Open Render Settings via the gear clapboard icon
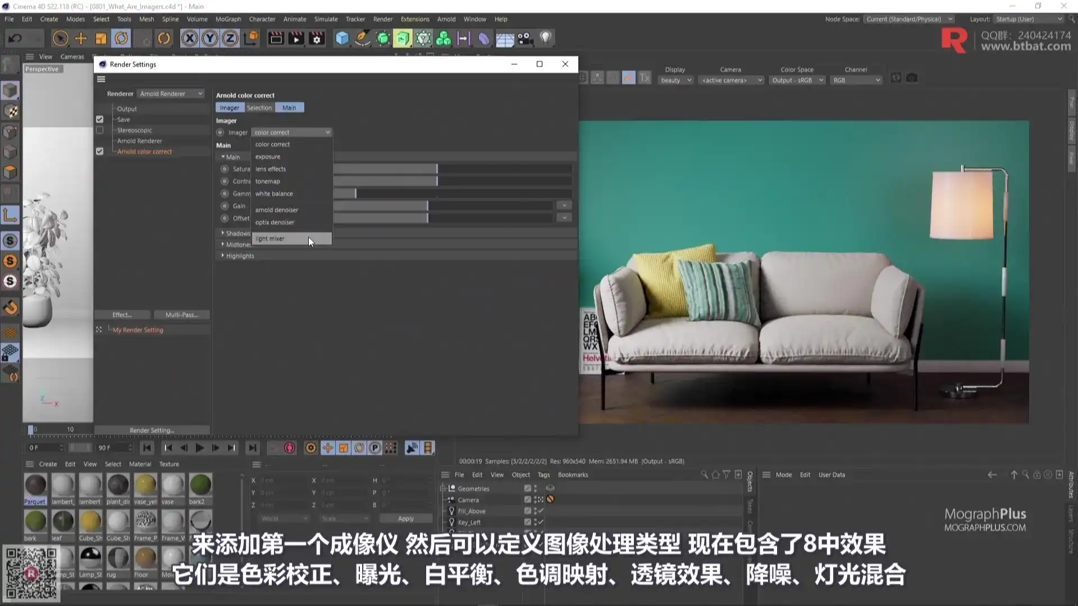 [317, 38]
